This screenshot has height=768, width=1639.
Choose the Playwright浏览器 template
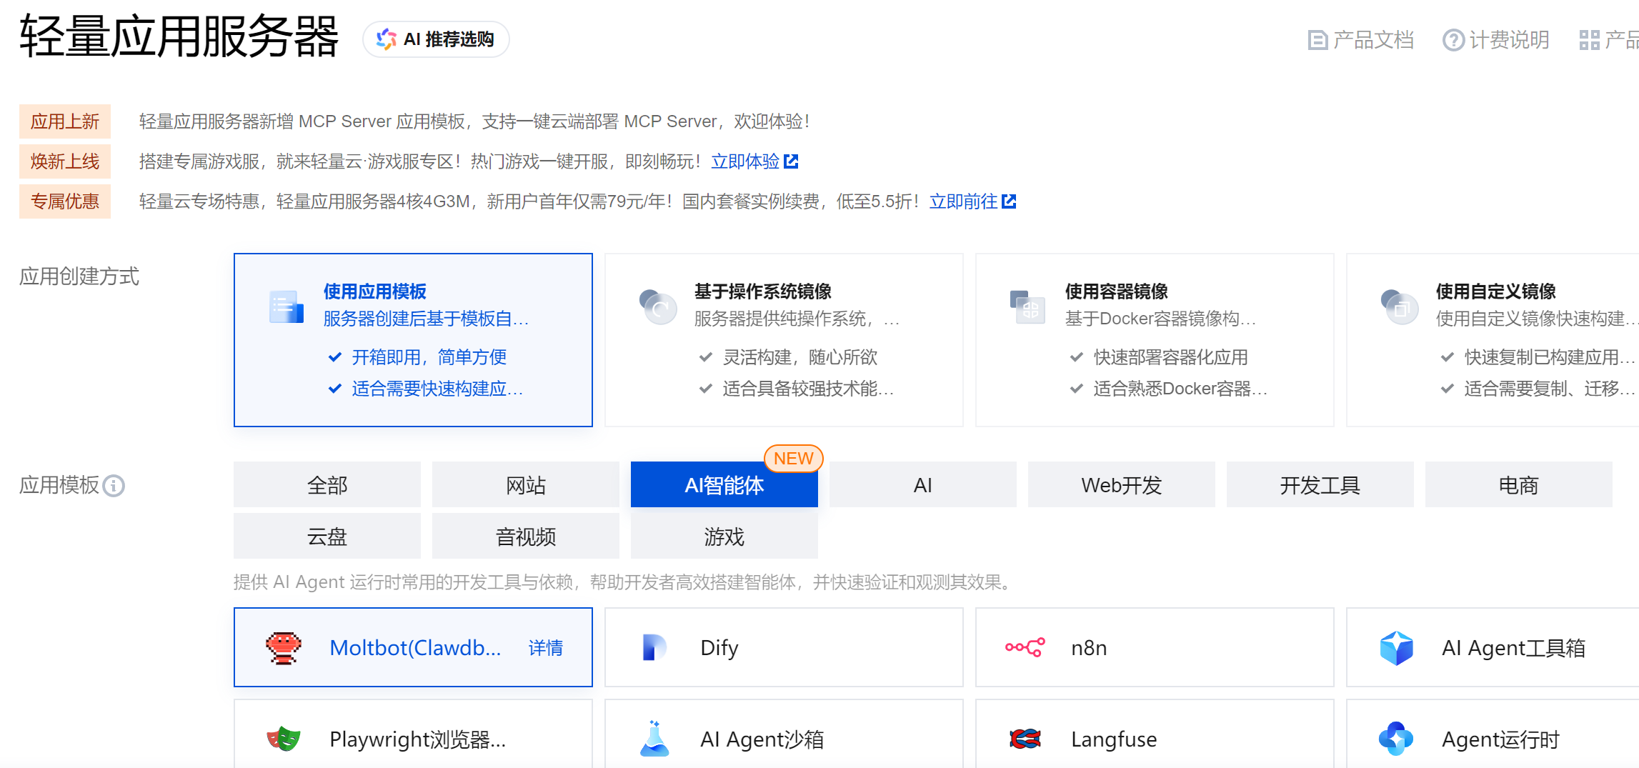point(413,734)
